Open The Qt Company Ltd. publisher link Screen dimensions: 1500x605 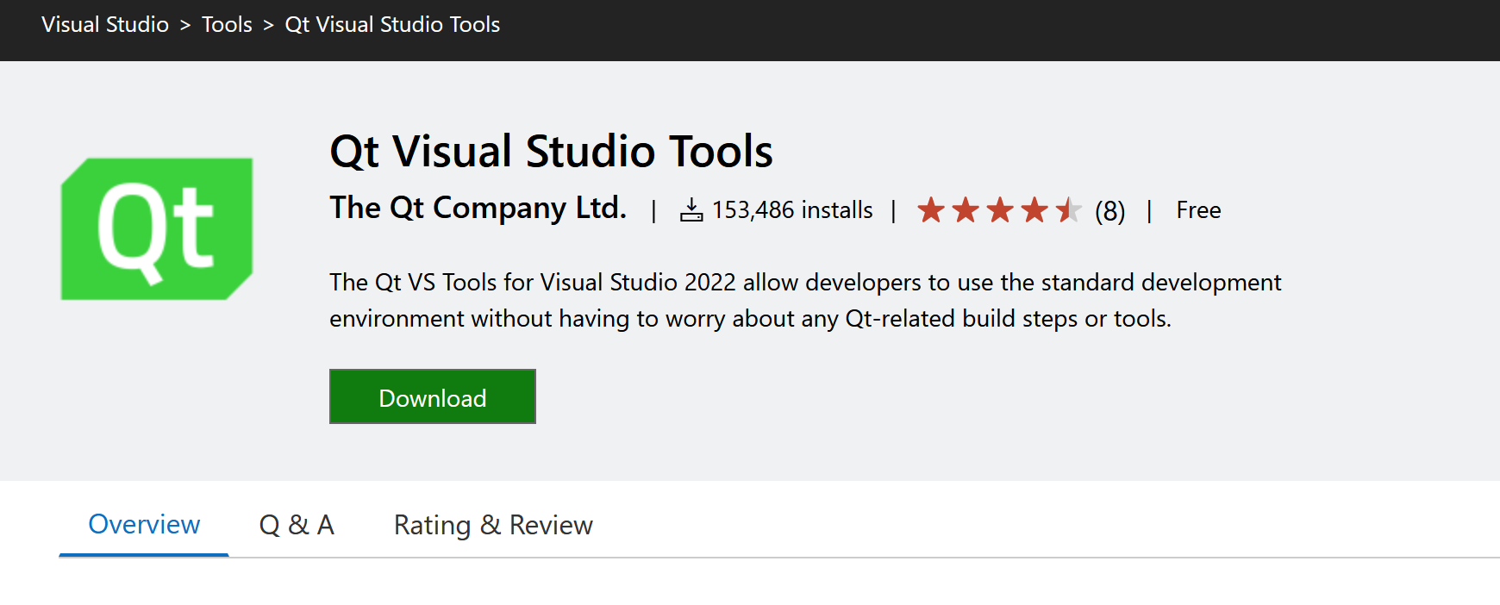click(x=478, y=208)
